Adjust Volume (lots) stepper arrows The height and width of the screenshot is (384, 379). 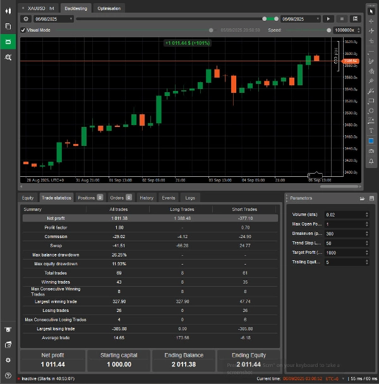coord(367,215)
